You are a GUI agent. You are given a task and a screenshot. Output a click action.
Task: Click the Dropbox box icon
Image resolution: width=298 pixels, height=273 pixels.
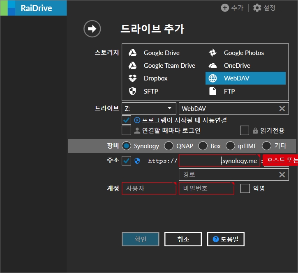pos(132,78)
